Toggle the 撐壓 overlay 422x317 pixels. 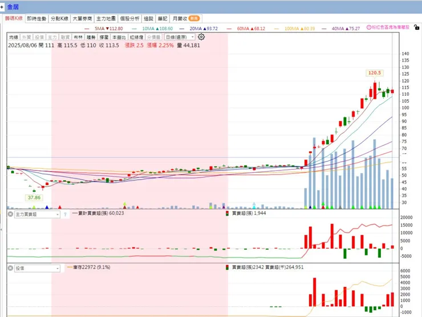[104, 37]
